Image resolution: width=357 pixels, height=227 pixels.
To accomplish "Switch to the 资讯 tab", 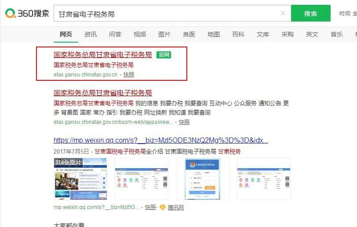I will (91, 34).
